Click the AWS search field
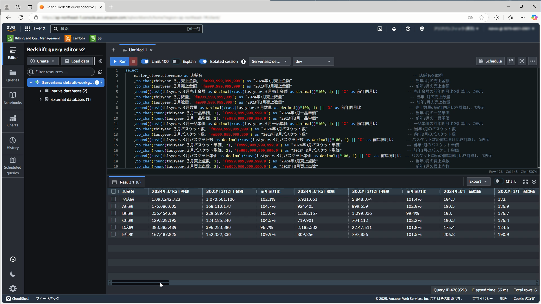 pyautogui.click(x=127, y=29)
